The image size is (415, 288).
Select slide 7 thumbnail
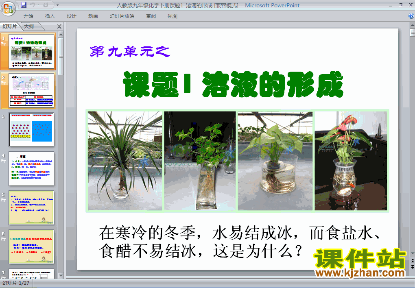point(31,274)
